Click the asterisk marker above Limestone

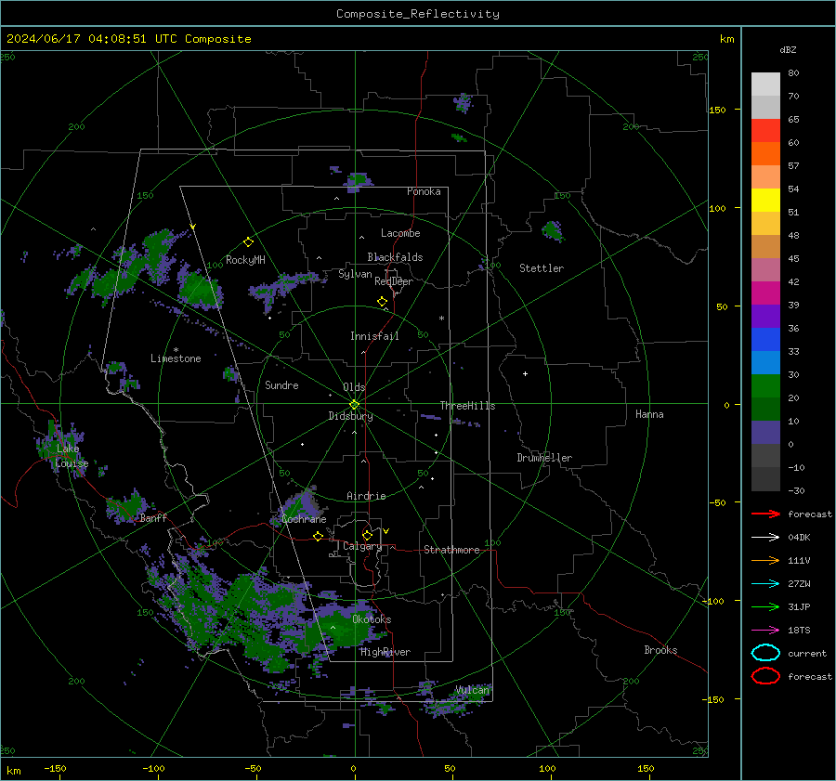click(176, 350)
